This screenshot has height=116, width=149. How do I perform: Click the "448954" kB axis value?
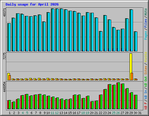pyautogui.click(x=5, y=87)
